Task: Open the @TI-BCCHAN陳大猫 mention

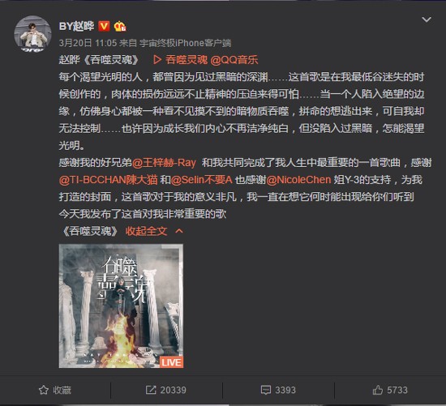Action: click(108, 180)
